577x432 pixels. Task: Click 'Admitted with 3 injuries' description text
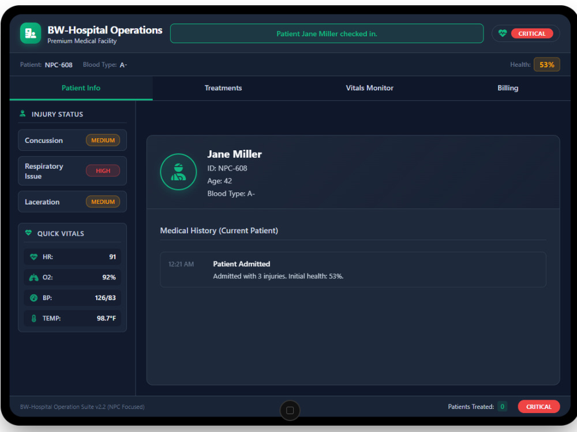(278, 276)
